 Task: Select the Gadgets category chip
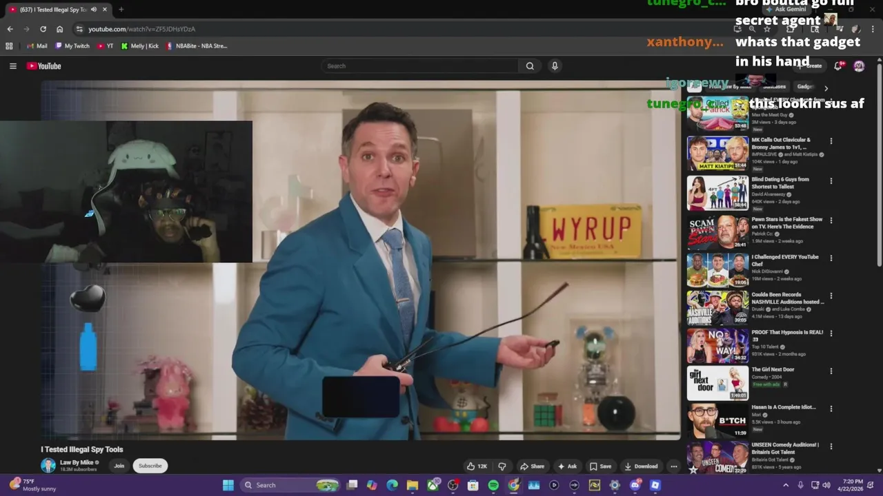coord(805,87)
